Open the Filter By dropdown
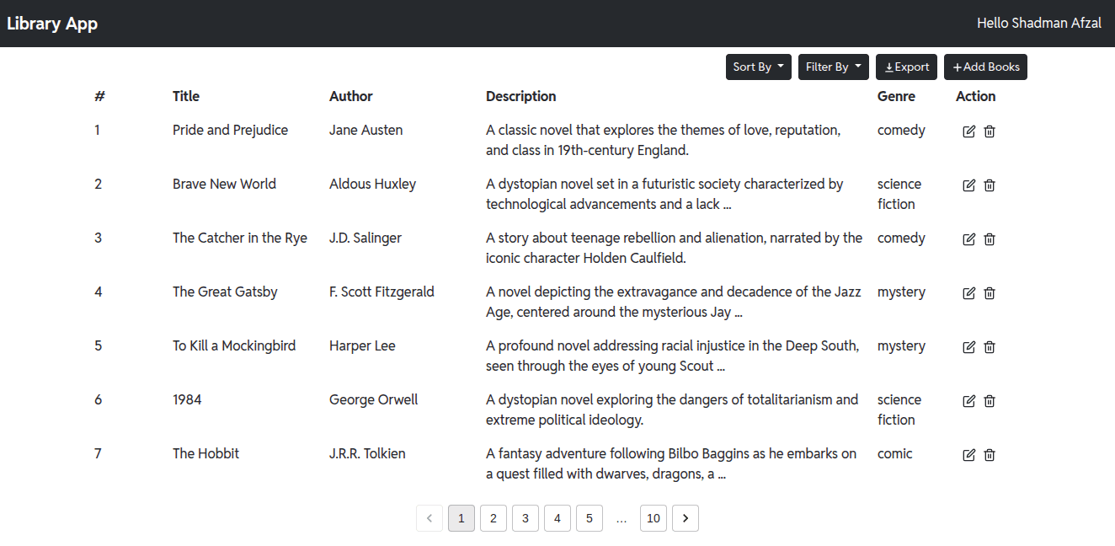 click(x=834, y=67)
